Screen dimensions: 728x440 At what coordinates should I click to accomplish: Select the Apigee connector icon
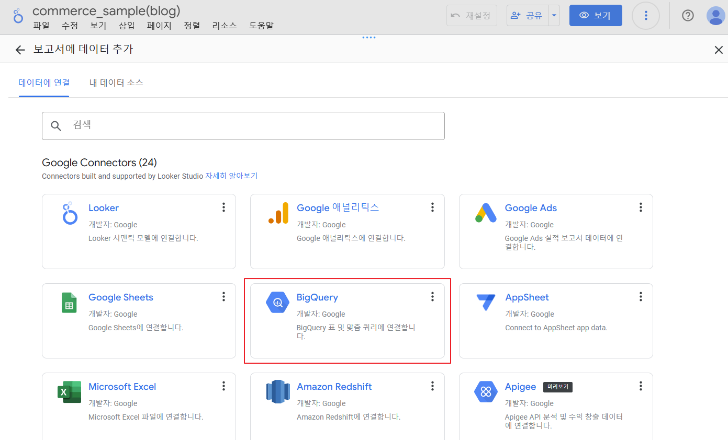pyautogui.click(x=486, y=391)
